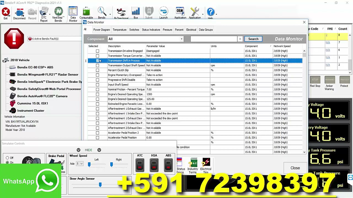Screen dimensions: 353x198
Task: Toggle the ATC simulator switch
Action: 140,165
